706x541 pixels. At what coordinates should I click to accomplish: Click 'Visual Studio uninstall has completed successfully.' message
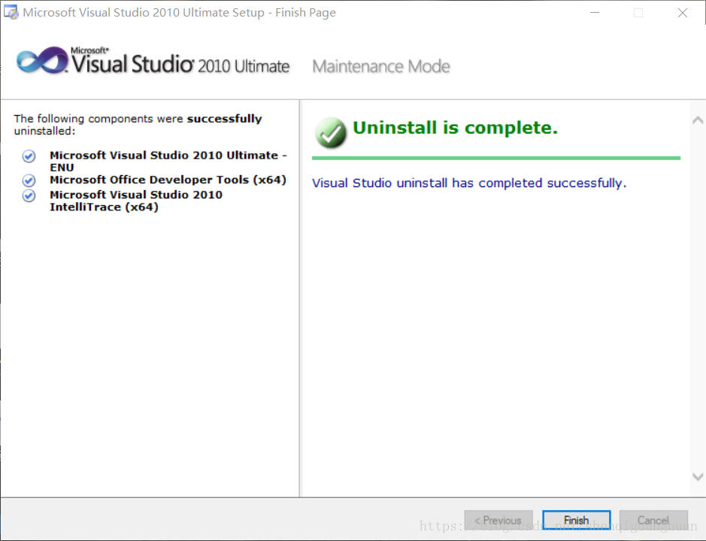pos(469,183)
